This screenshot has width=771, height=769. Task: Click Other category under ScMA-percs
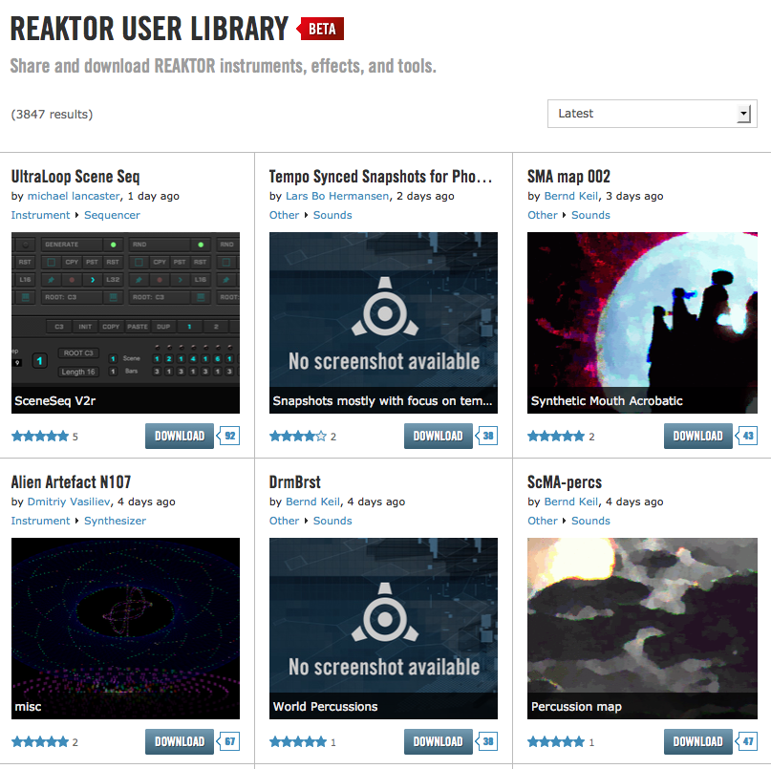(x=543, y=521)
